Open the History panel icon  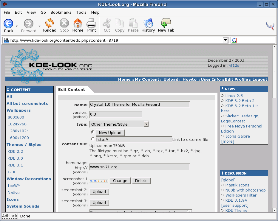pyautogui.click(x=148, y=23)
